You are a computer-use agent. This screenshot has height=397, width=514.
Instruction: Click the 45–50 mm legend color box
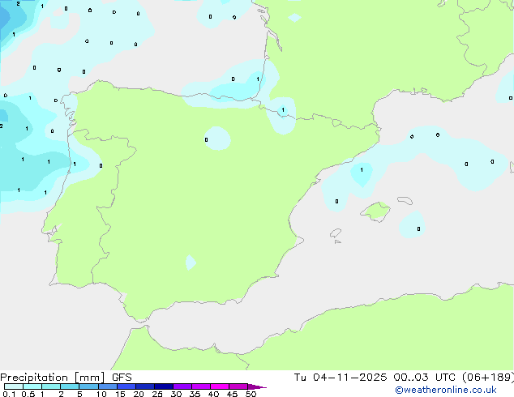(238, 386)
